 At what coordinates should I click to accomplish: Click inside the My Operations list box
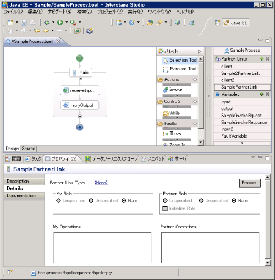click(102, 248)
